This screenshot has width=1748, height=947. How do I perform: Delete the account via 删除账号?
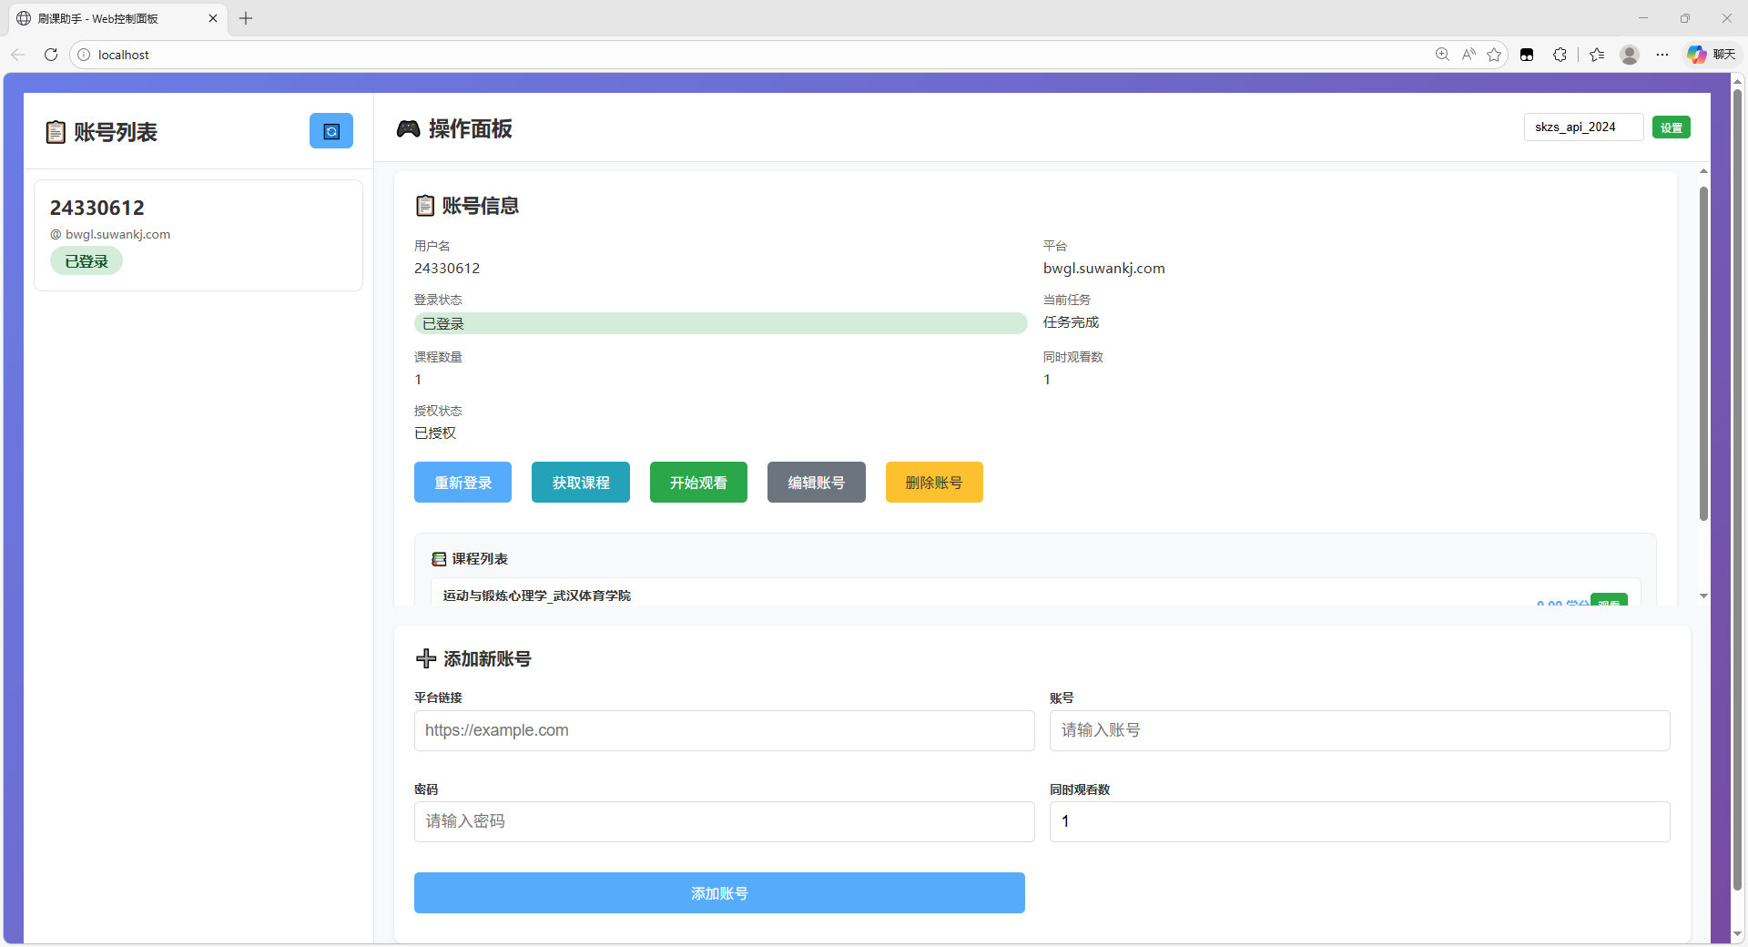tap(933, 482)
